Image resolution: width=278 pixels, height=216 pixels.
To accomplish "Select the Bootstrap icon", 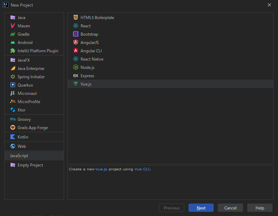I will 76,34.
